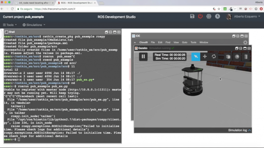Open the Cloud9 menu in IDE

tap(143, 42)
